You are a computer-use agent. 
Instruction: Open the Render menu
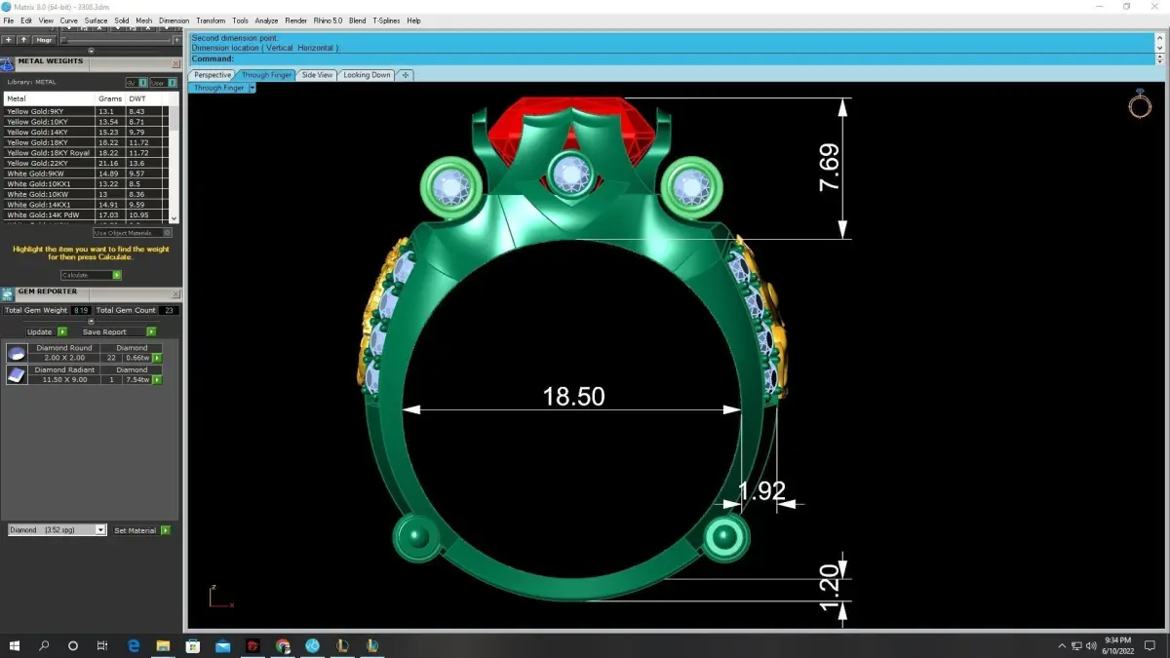(x=295, y=20)
